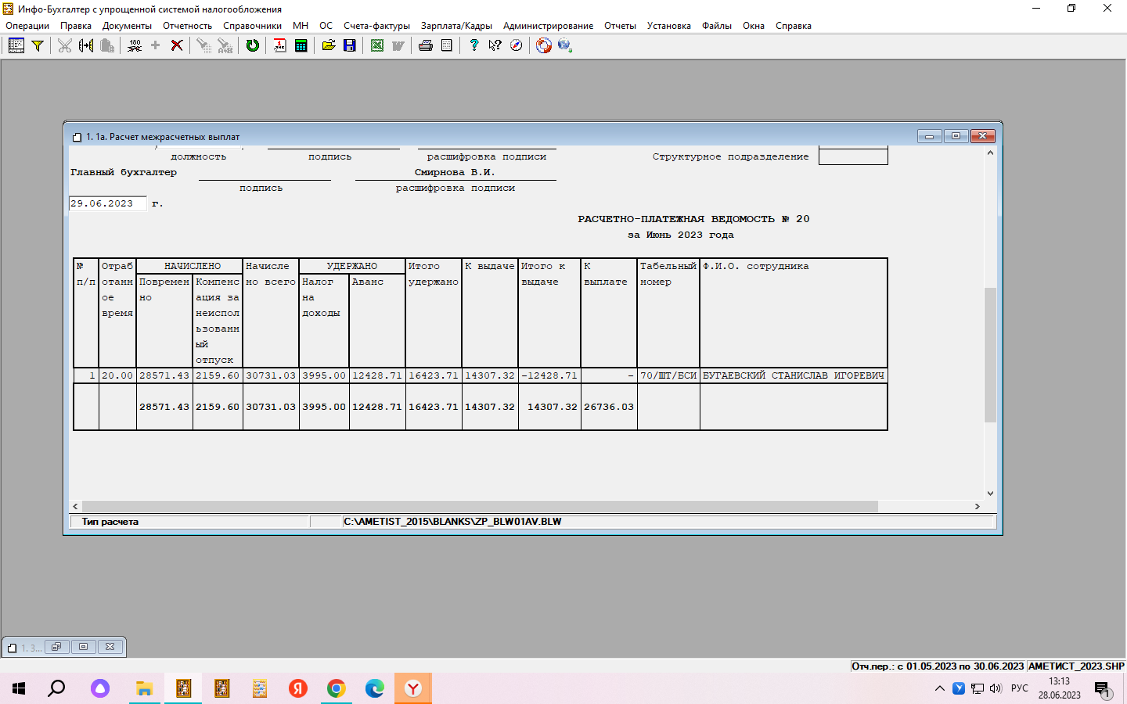Click the grey Word export icon

398,45
